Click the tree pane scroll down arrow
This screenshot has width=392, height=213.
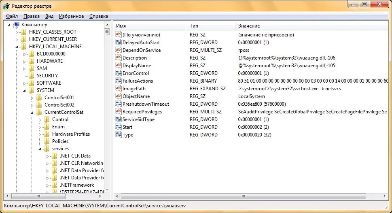pyautogui.click(x=107, y=190)
